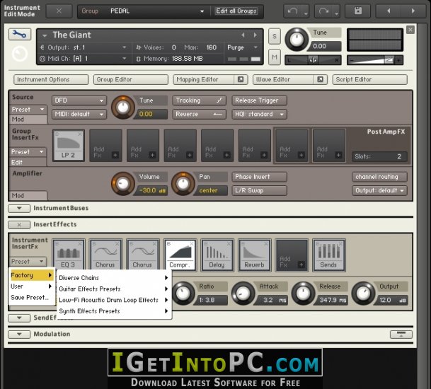This screenshot has height=389, width=431.
Task: Toggle Phase Invert
Action: (260, 177)
